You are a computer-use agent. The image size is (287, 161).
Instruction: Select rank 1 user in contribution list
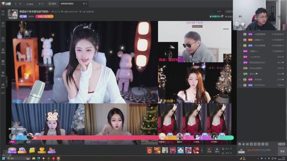tap(262, 34)
